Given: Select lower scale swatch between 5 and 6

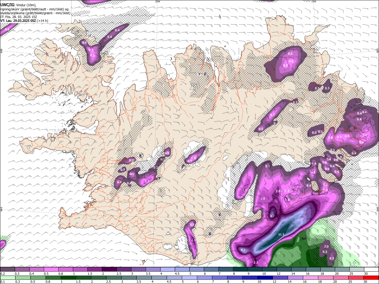Looking at the screenshot, I should click(x=189, y=277).
